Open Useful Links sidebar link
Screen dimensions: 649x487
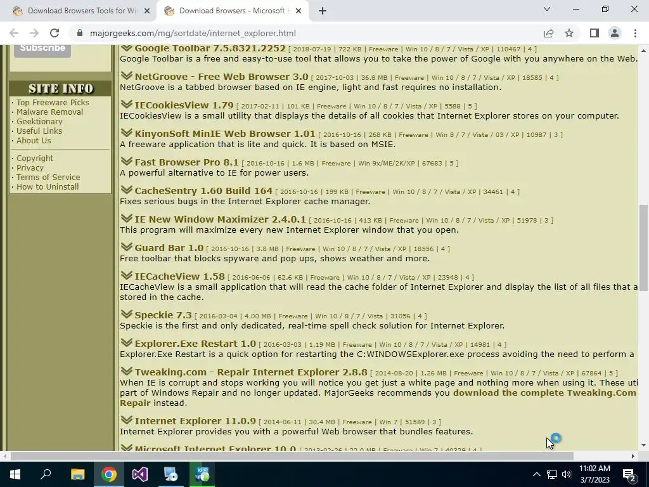pos(39,131)
